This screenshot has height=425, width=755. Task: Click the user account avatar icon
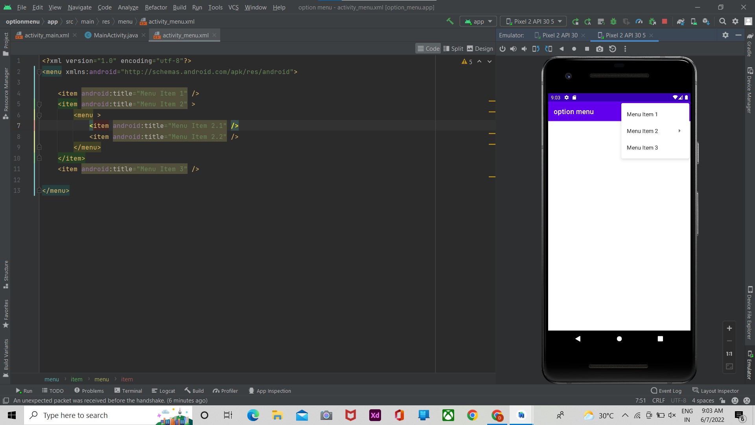tap(748, 22)
